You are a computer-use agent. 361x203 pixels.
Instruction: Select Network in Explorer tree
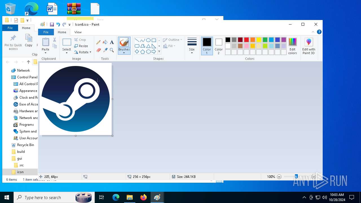click(23, 70)
